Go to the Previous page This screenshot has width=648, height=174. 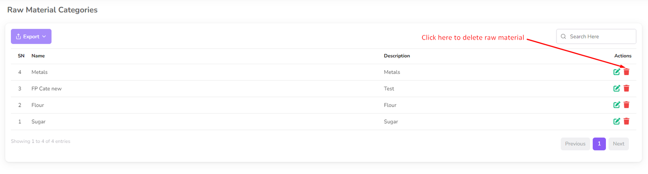click(x=575, y=144)
